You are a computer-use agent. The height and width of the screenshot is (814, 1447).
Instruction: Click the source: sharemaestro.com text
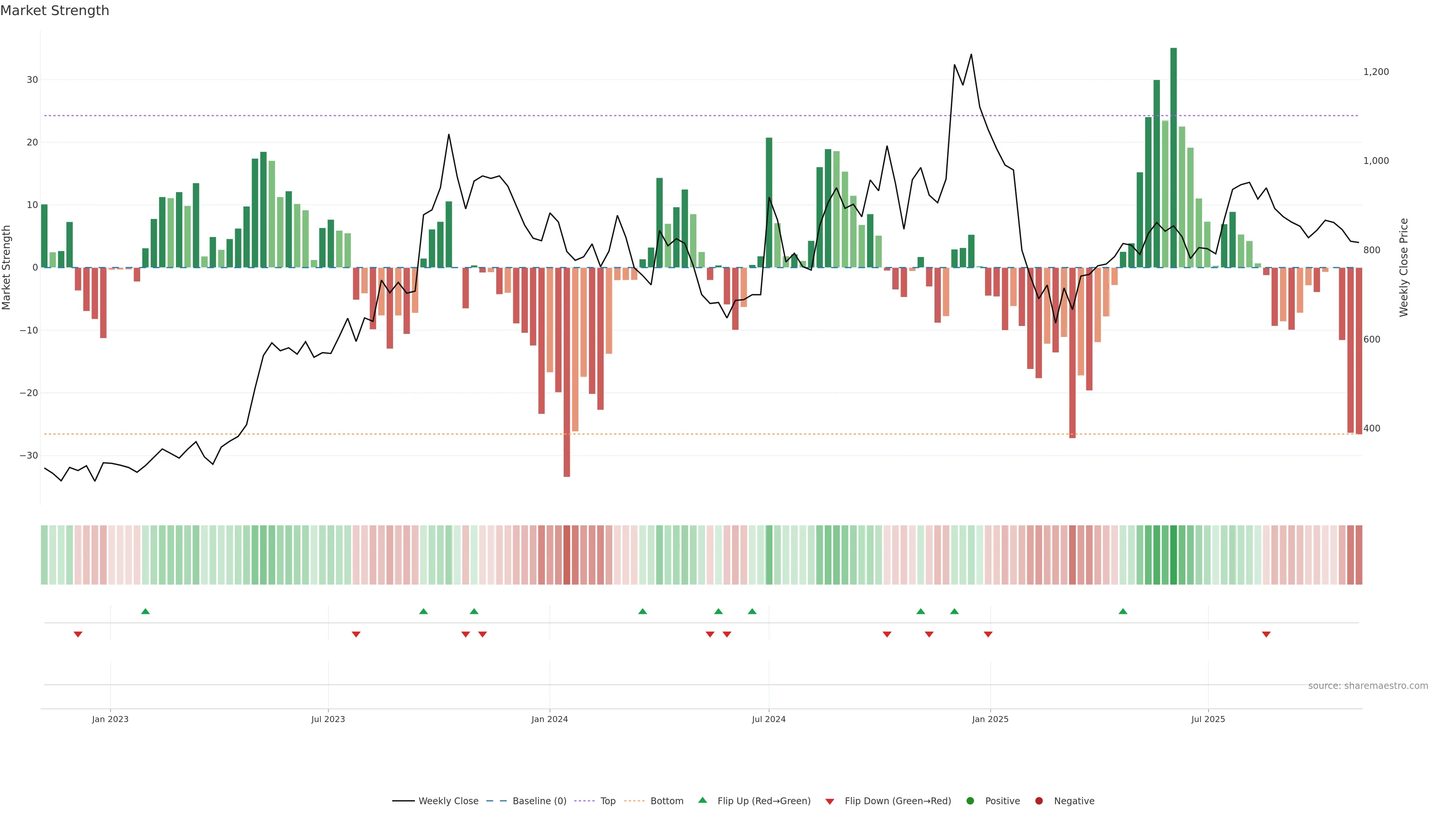[x=1368, y=686]
